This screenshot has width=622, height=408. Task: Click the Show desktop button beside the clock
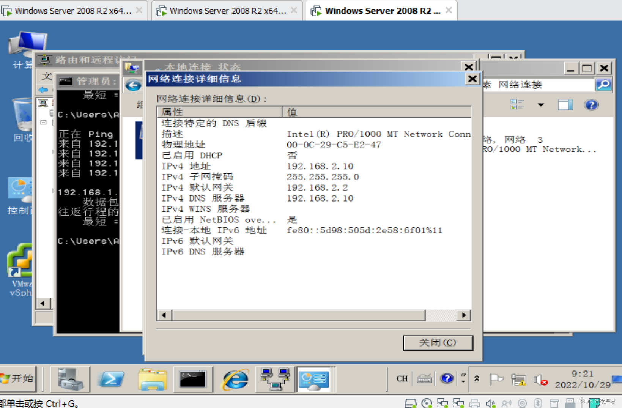(617, 379)
